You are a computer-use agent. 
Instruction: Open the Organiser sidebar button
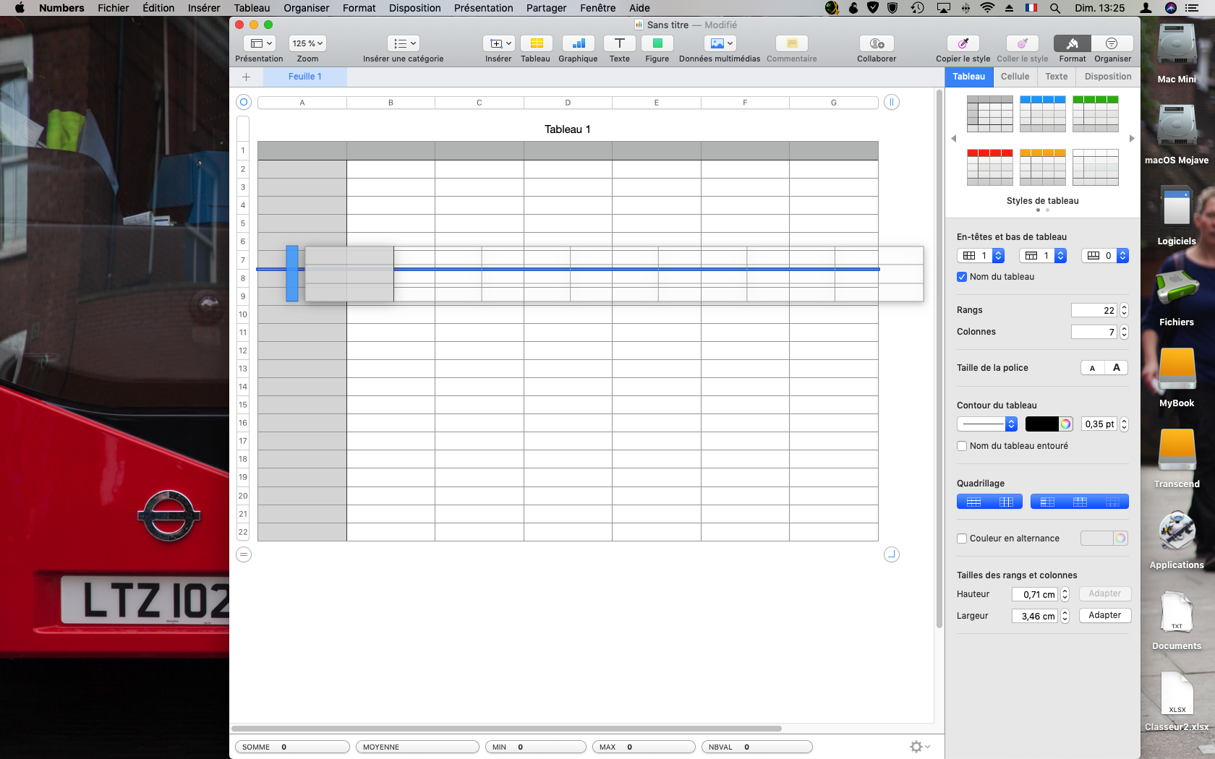pyautogui.click(x=1112, y=43)
